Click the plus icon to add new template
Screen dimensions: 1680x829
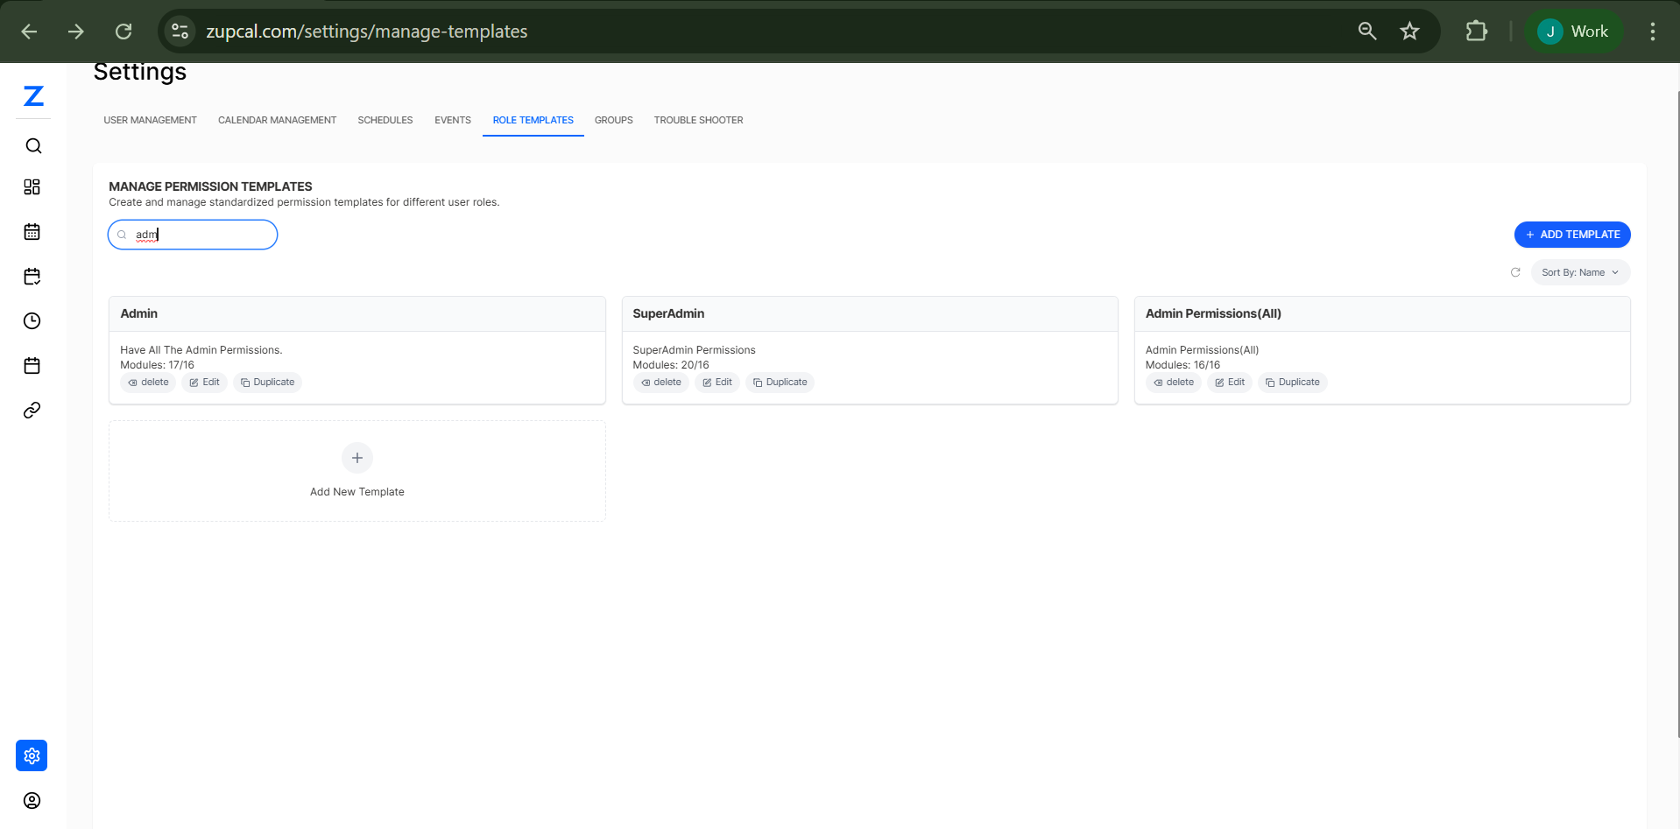pos(357,458)
